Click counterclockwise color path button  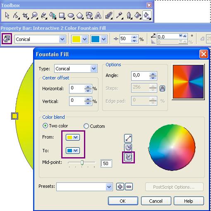click(x=128, y=148)
